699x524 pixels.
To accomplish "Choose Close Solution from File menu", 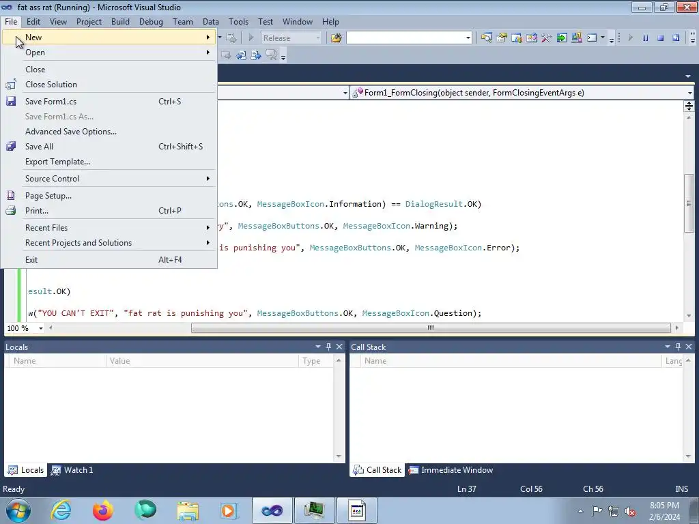I will coord(109,85).
